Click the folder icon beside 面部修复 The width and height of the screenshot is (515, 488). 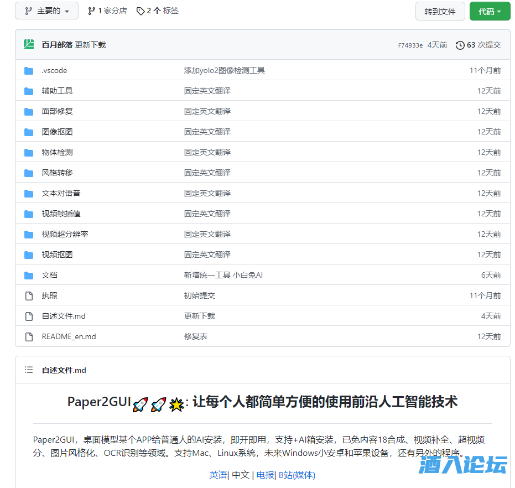click(29, 112)
